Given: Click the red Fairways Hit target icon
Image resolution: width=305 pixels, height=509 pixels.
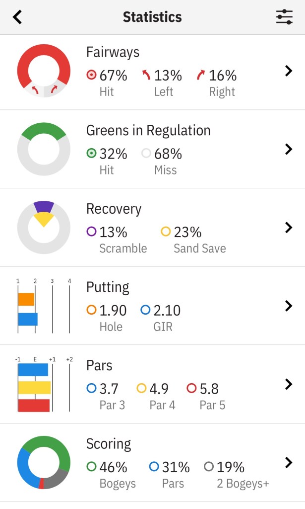Looking at the screenshot, I should click(x=91, y=76).
